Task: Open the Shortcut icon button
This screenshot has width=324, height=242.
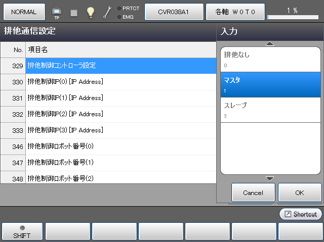Action: point(300,214)
